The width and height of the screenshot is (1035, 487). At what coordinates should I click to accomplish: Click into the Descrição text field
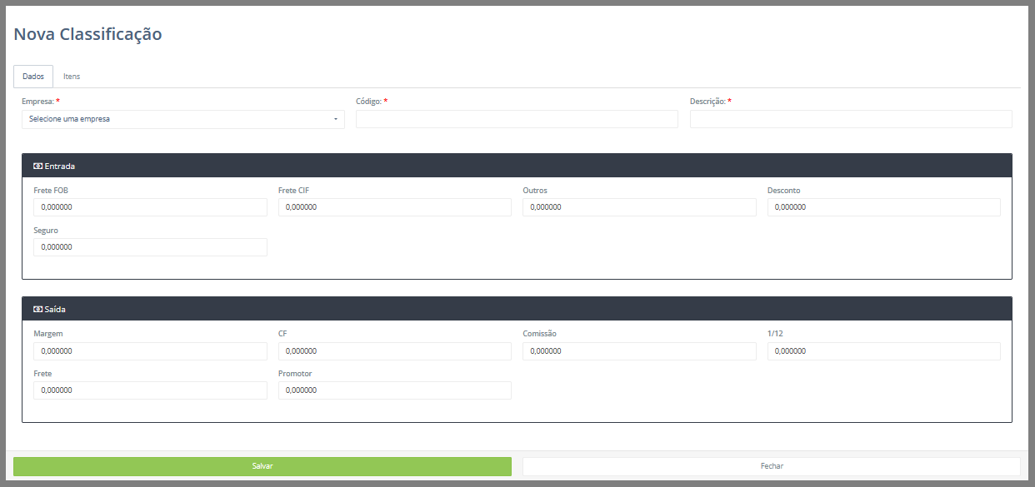pyautogui.click(x=850, y=119)
